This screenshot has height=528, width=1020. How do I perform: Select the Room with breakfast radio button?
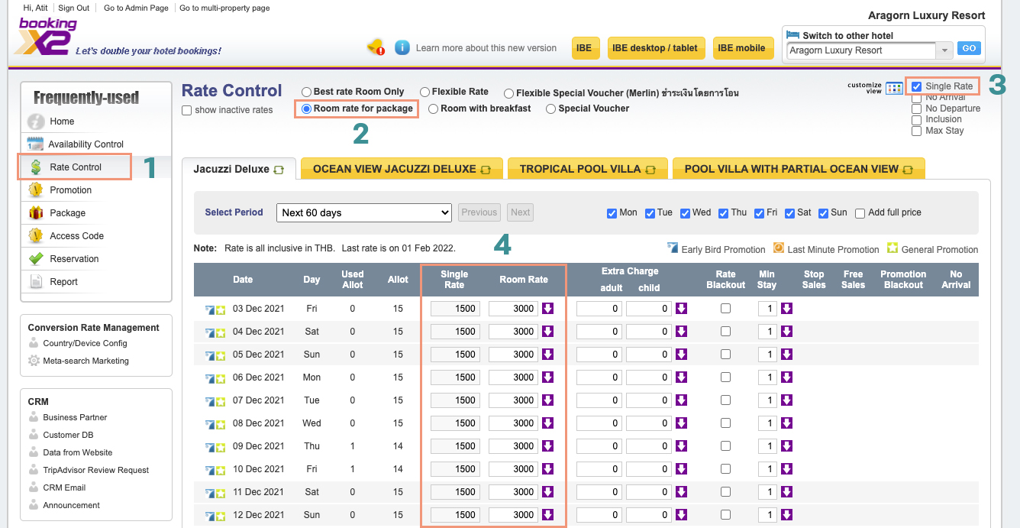point(433,109)
